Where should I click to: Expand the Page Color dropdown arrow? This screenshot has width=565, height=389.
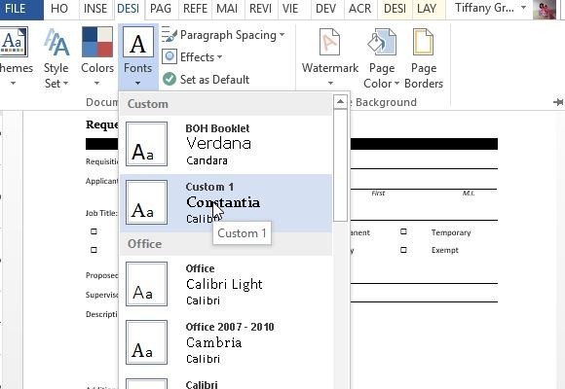[x=396, y=84]
